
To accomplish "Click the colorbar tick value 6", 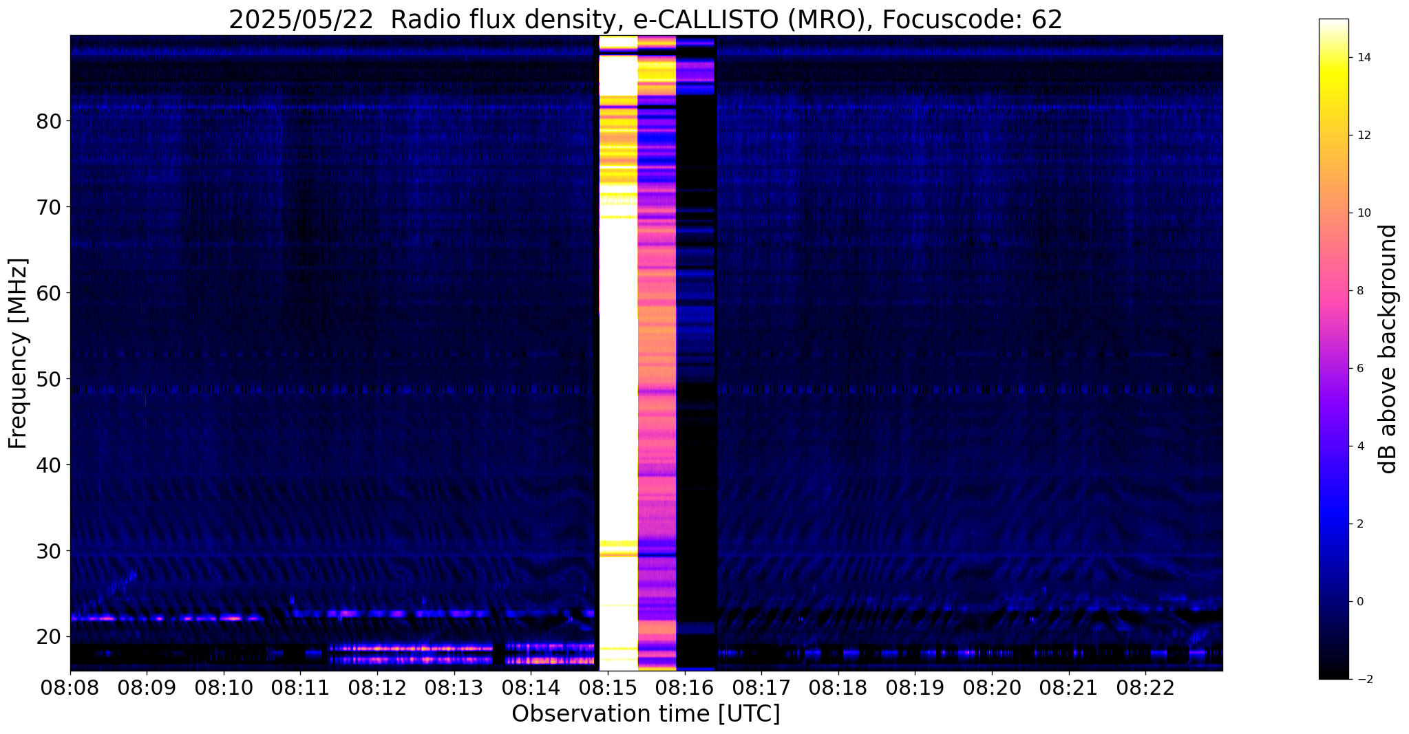I will tap(1359, 369).
